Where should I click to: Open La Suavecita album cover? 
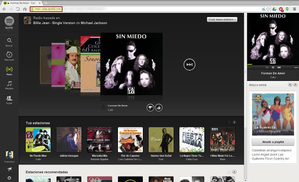(273, 114)
